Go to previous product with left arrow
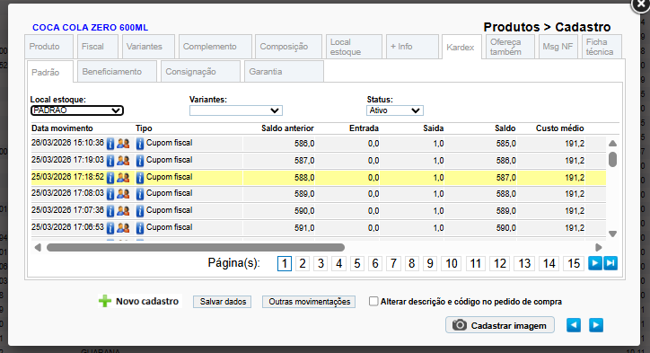Viewport: 650px width, 353px height. [x=574, y=325]
